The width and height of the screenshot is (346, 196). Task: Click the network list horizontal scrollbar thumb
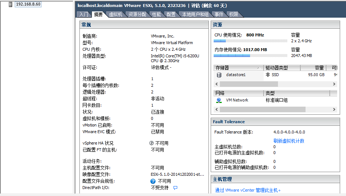point(263,110)
